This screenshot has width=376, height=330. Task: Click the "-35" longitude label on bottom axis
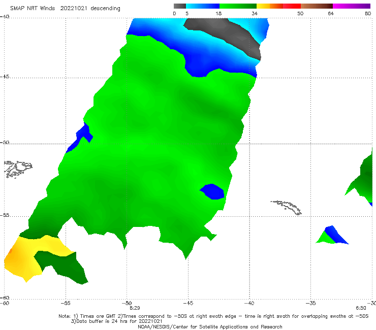pos(310,303)
